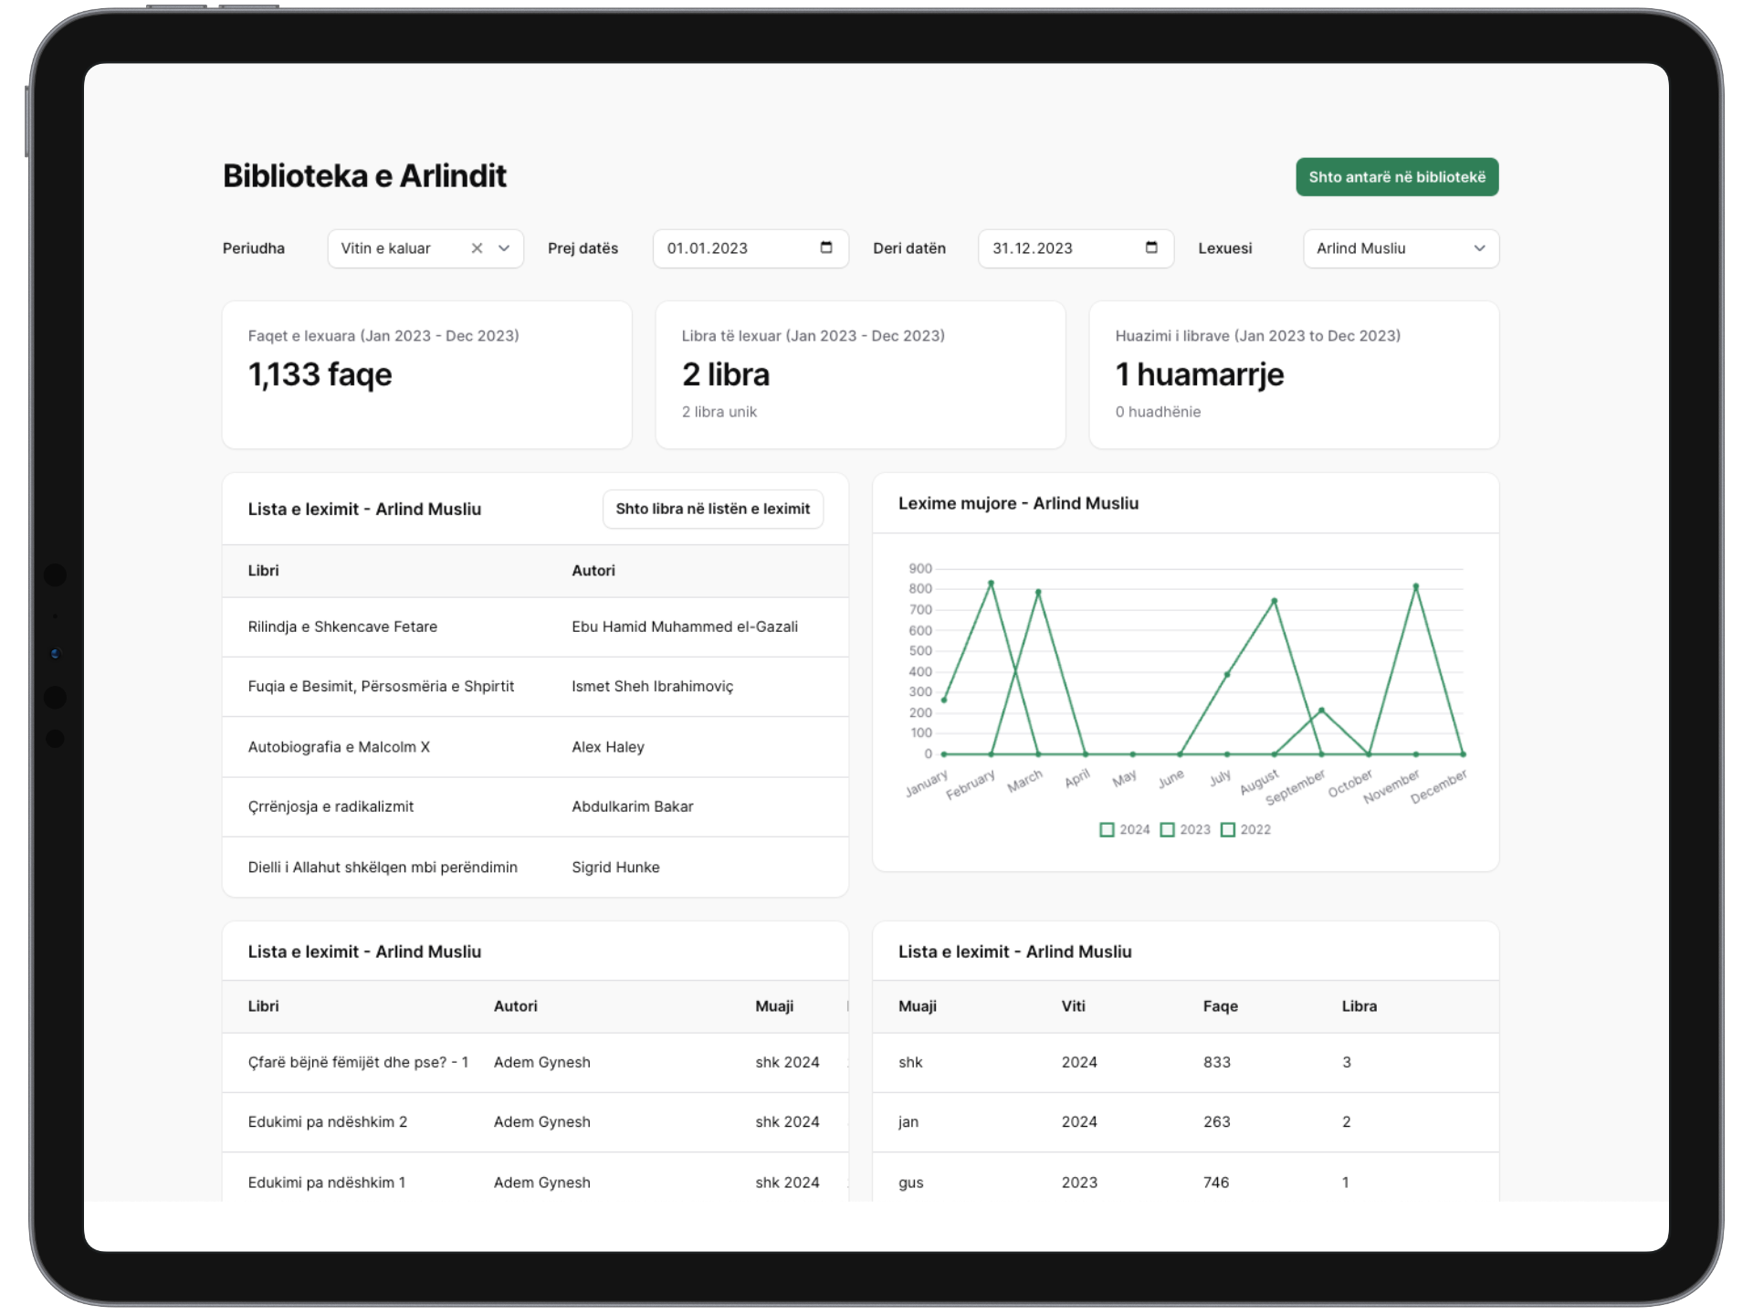Open the Lexuesi reader dropdown
This screenshot has height=1315, width=1753.
coord(1401,248)
